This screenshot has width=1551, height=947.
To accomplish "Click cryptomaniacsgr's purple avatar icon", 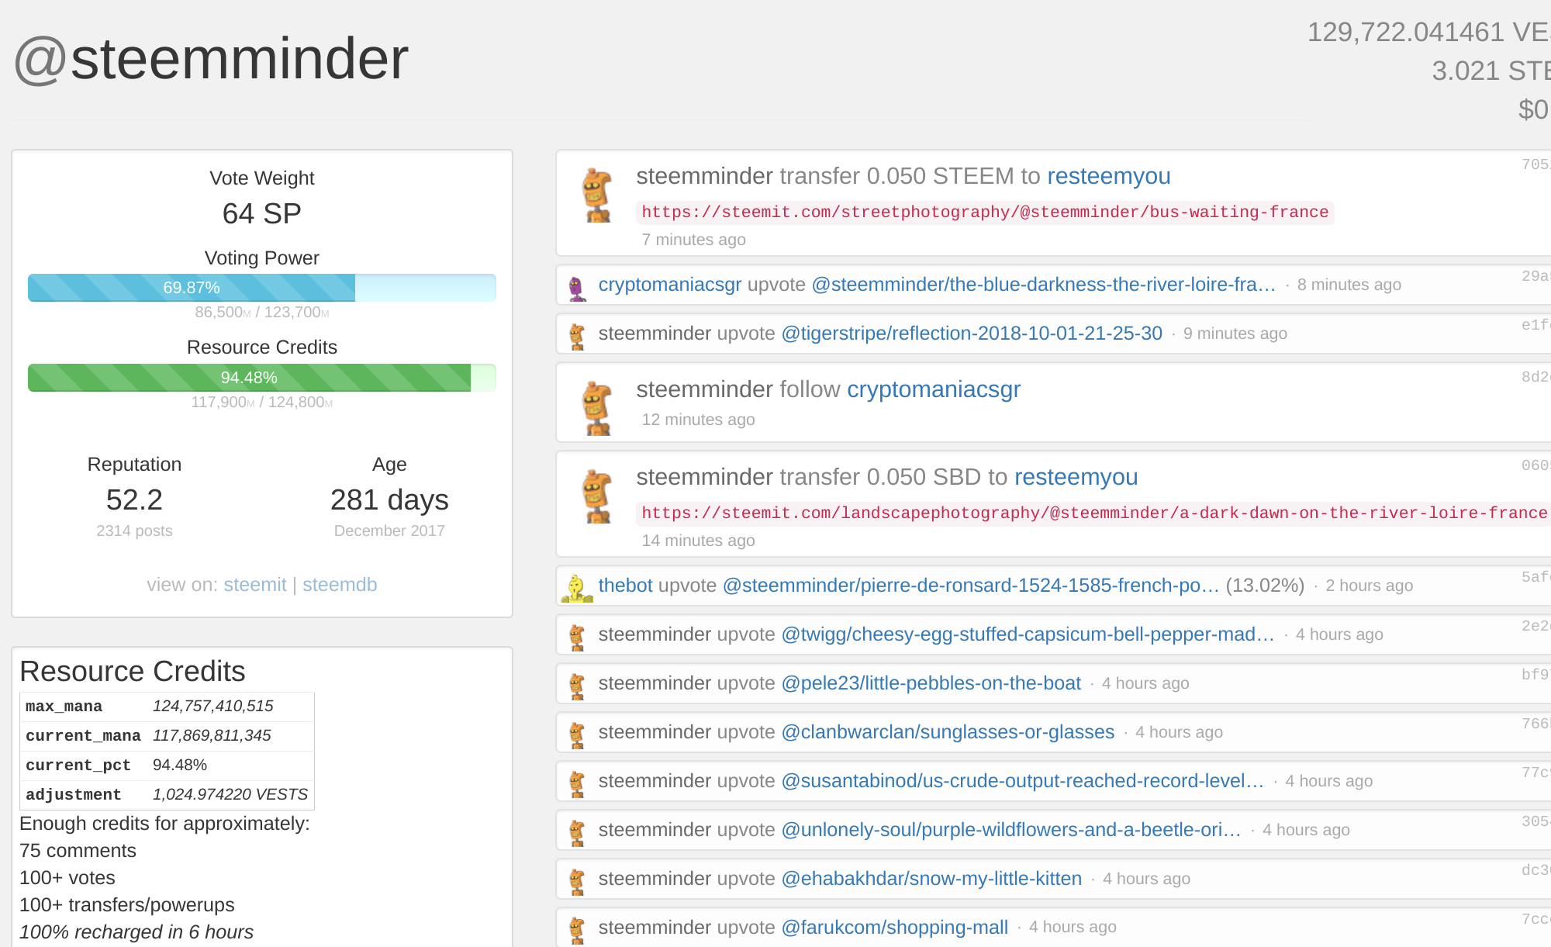I will (576, 289).
